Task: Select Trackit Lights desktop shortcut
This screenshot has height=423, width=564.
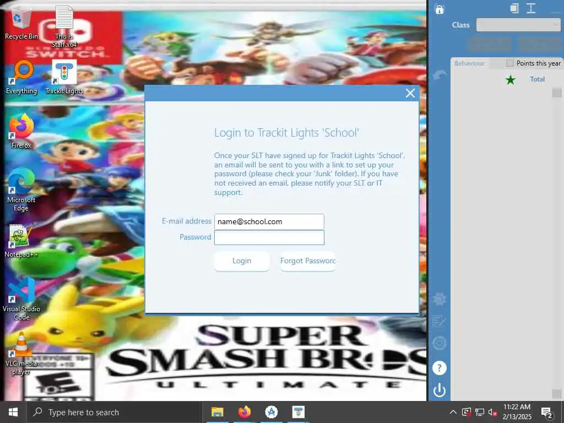Action: [x=64, y=77]
